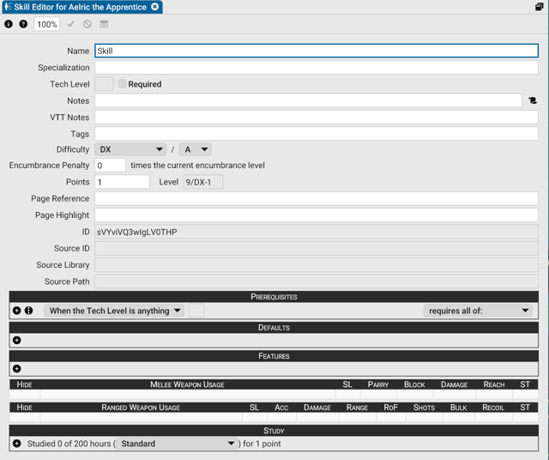Click the Level 9/DX-1 field
Viewport: 549px width, 460px height.
point(203,182)
